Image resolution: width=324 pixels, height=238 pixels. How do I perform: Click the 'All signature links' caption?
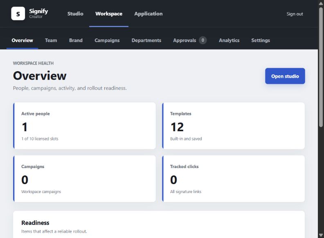click(x=186, y=192)
